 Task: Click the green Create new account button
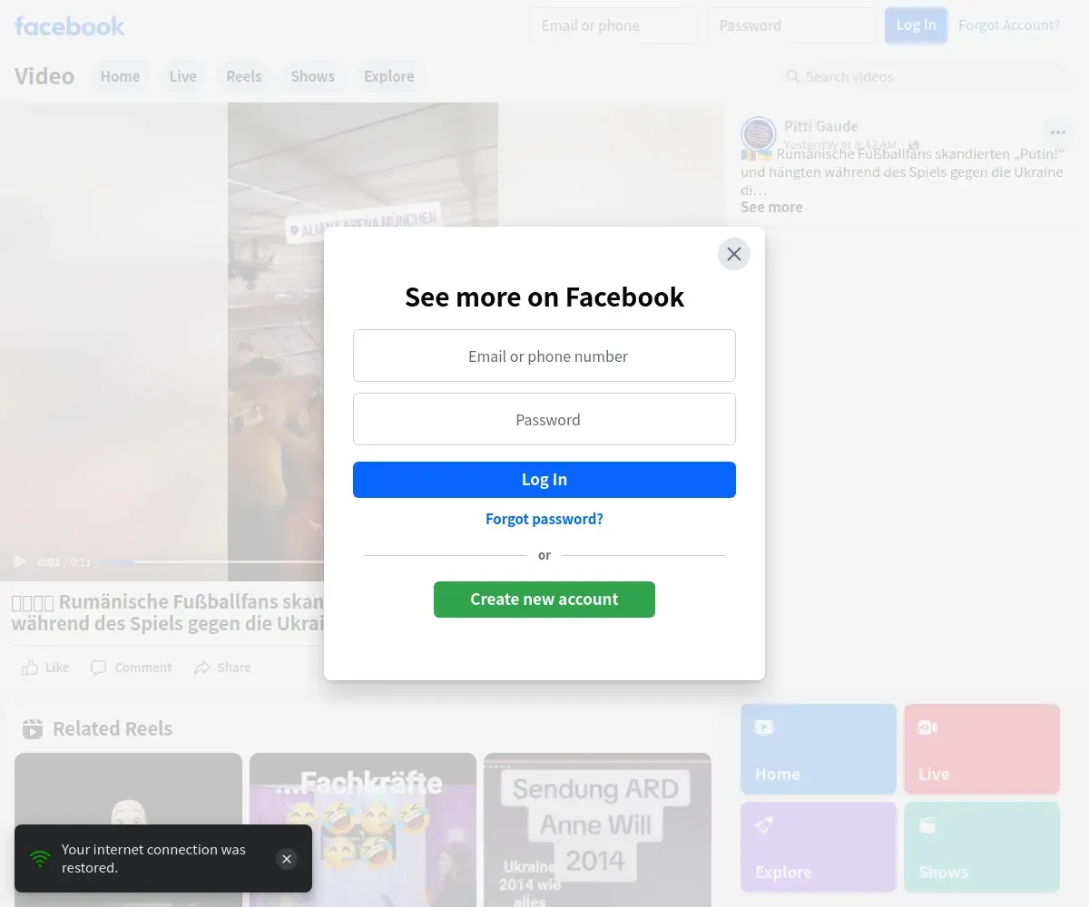coord(544,600)
